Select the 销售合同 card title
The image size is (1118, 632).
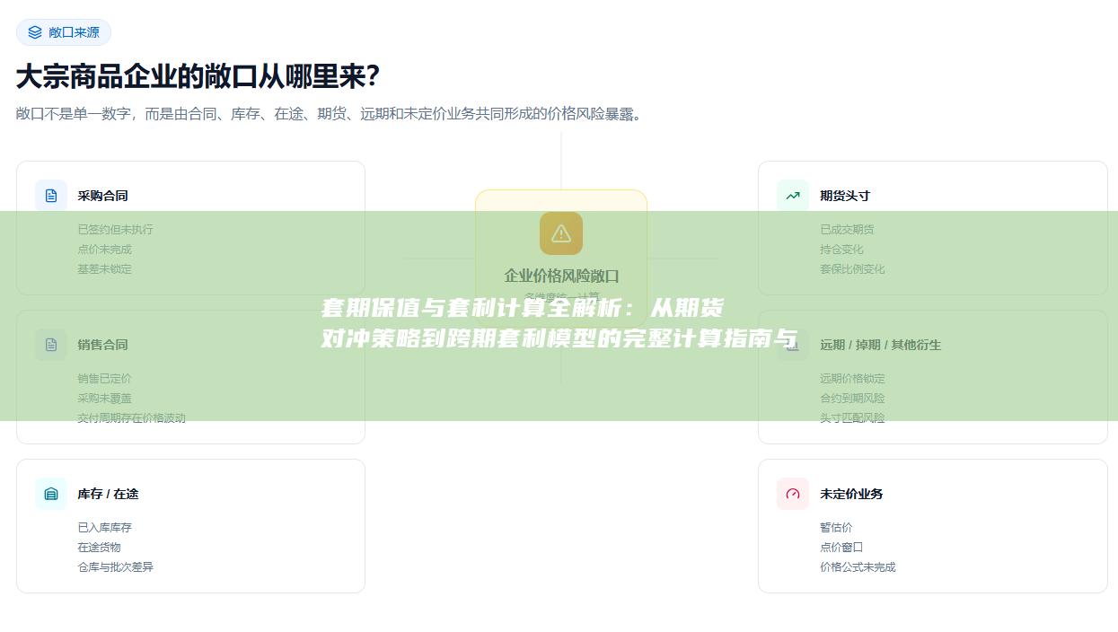click(103, 345)
